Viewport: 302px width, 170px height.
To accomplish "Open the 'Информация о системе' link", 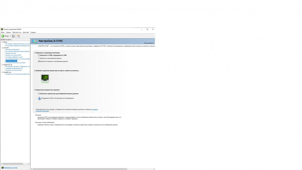I will pyautogui.click(x=11, y=168).
